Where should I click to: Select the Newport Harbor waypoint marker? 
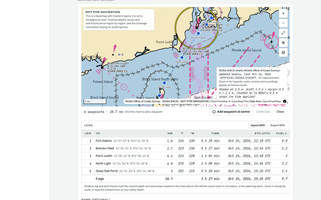coord(211,18)
